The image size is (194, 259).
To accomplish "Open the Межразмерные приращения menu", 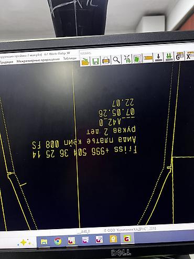I will (x=38, y=60).
